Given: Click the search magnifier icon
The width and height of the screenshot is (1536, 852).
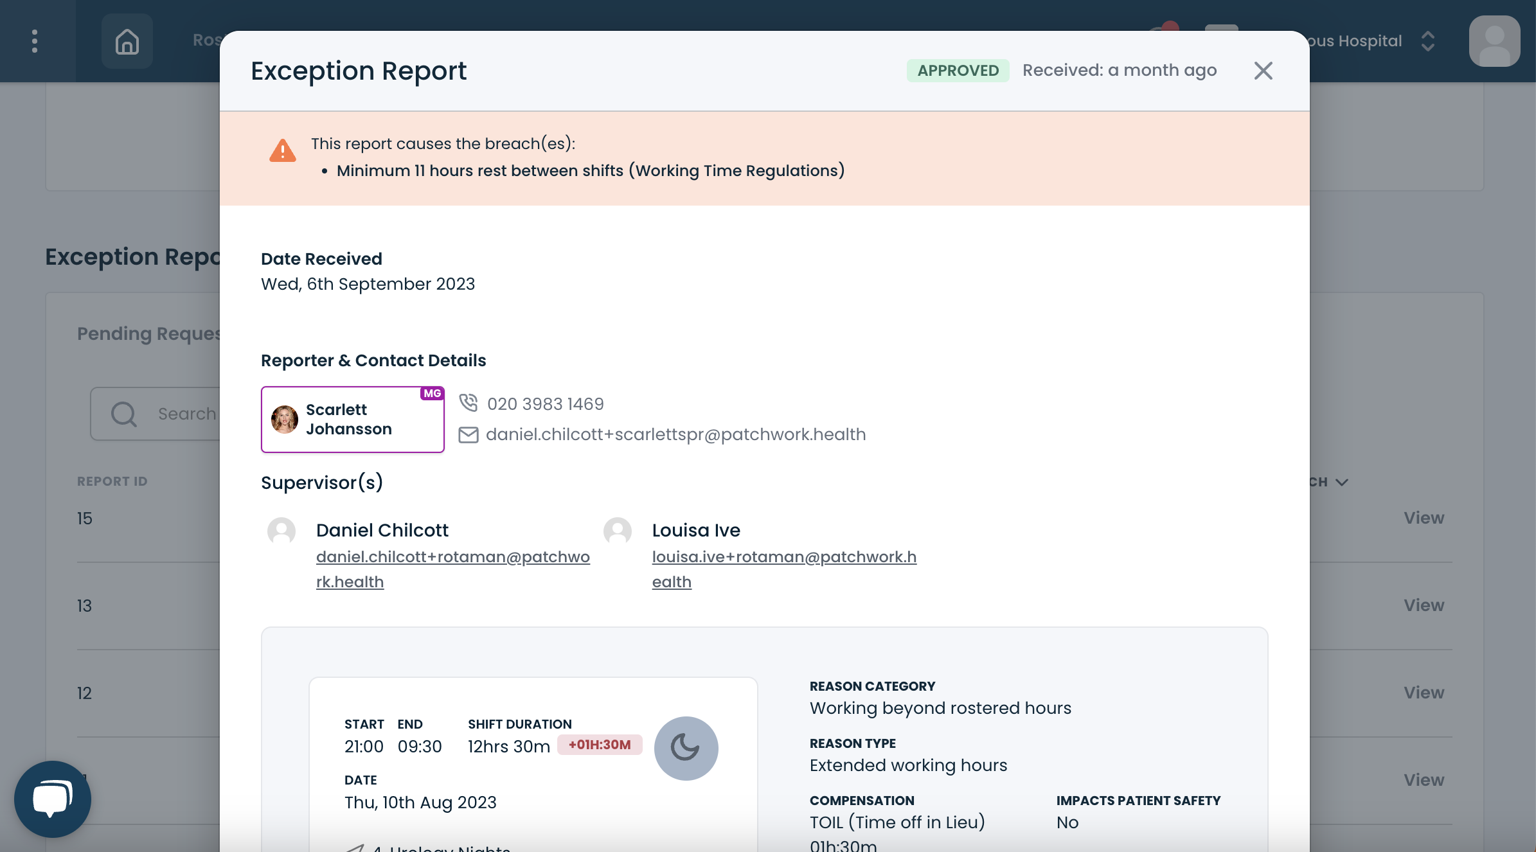Looking at the screenshot, I should click(x=123, y=414).
